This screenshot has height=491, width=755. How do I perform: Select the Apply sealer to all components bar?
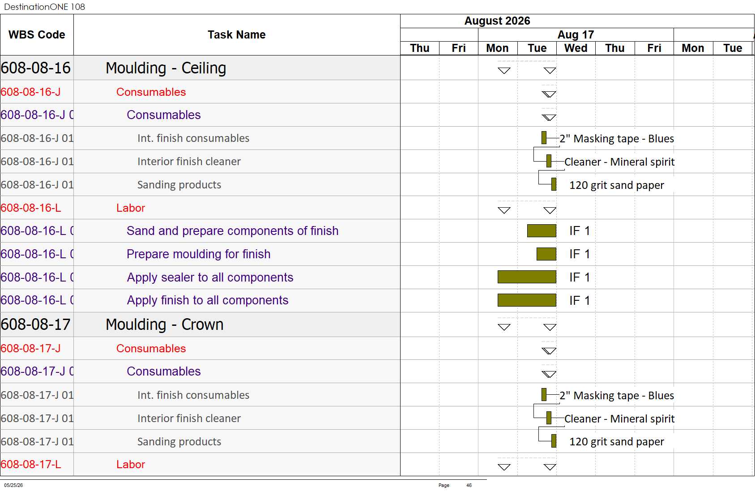527,277
